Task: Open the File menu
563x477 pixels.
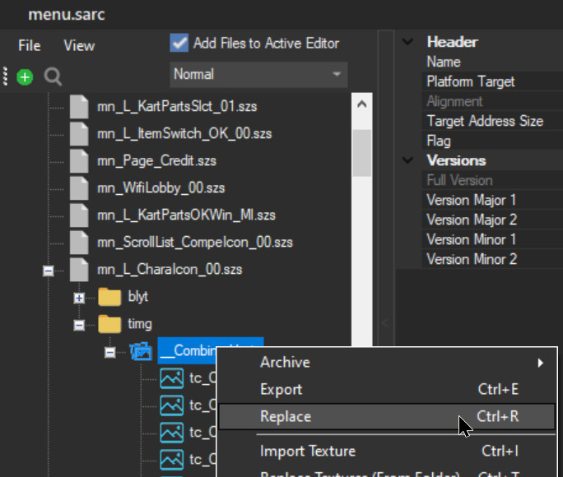Action: click(30, 46)
